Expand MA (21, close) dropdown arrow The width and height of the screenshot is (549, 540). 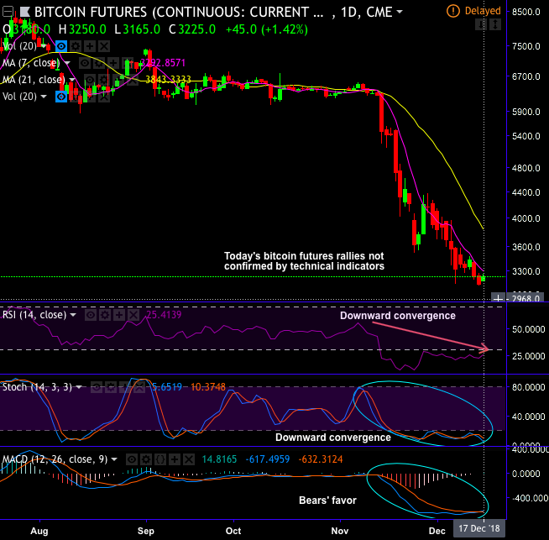[x=72, y=80]
